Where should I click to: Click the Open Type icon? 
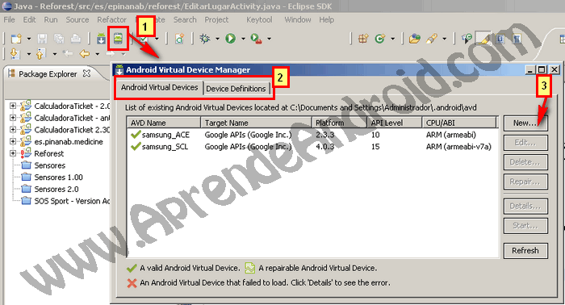pos(414,39)
